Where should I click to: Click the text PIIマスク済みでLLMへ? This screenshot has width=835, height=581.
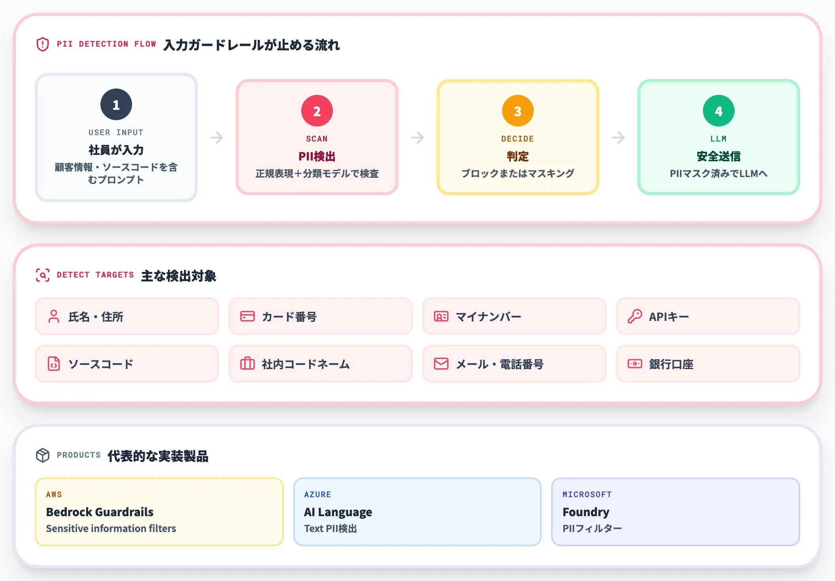(x=719, y=173)
